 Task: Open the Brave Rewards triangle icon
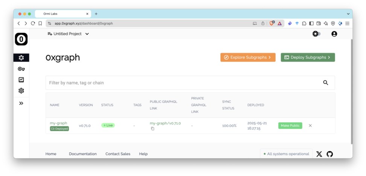click(280, 23)
